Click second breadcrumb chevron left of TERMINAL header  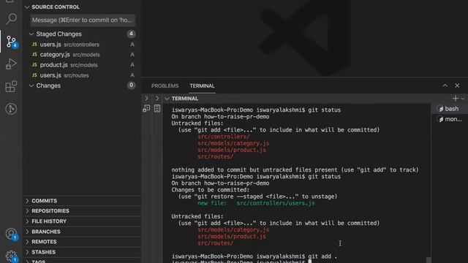(x=157, y=99)
